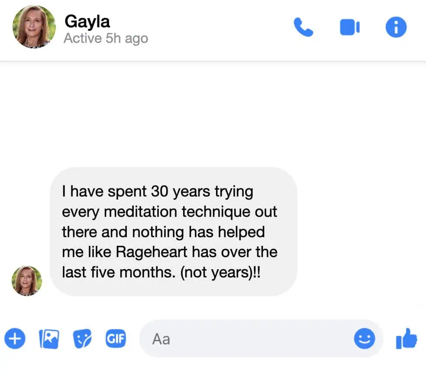Click the Active 5h ago status
This screenshot has height=377, width=426.
[106, 38]
